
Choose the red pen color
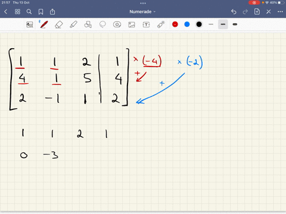[175, 24]
